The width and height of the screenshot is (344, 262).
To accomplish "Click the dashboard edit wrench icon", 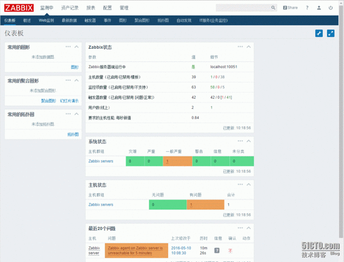I will pyautogui.click(x=319, y=33).
